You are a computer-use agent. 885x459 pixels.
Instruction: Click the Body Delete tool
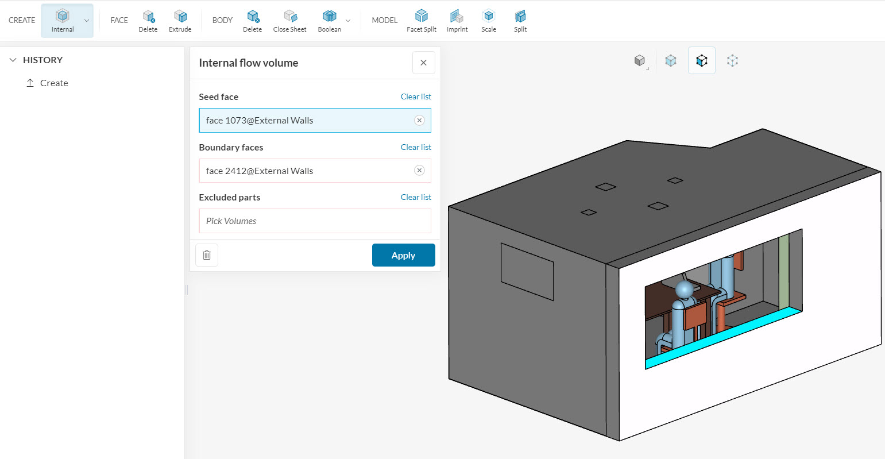(252, 20)
